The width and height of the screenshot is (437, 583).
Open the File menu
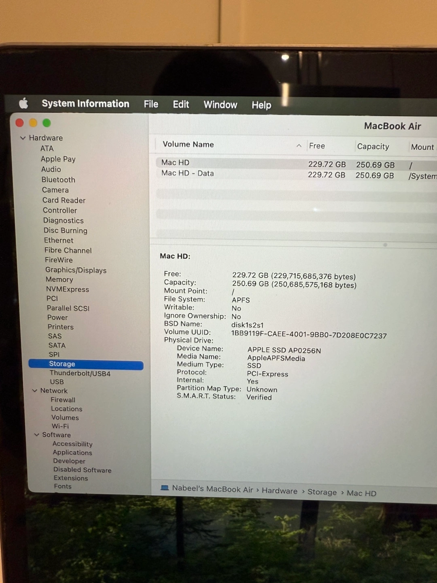[x=151, y=104]
